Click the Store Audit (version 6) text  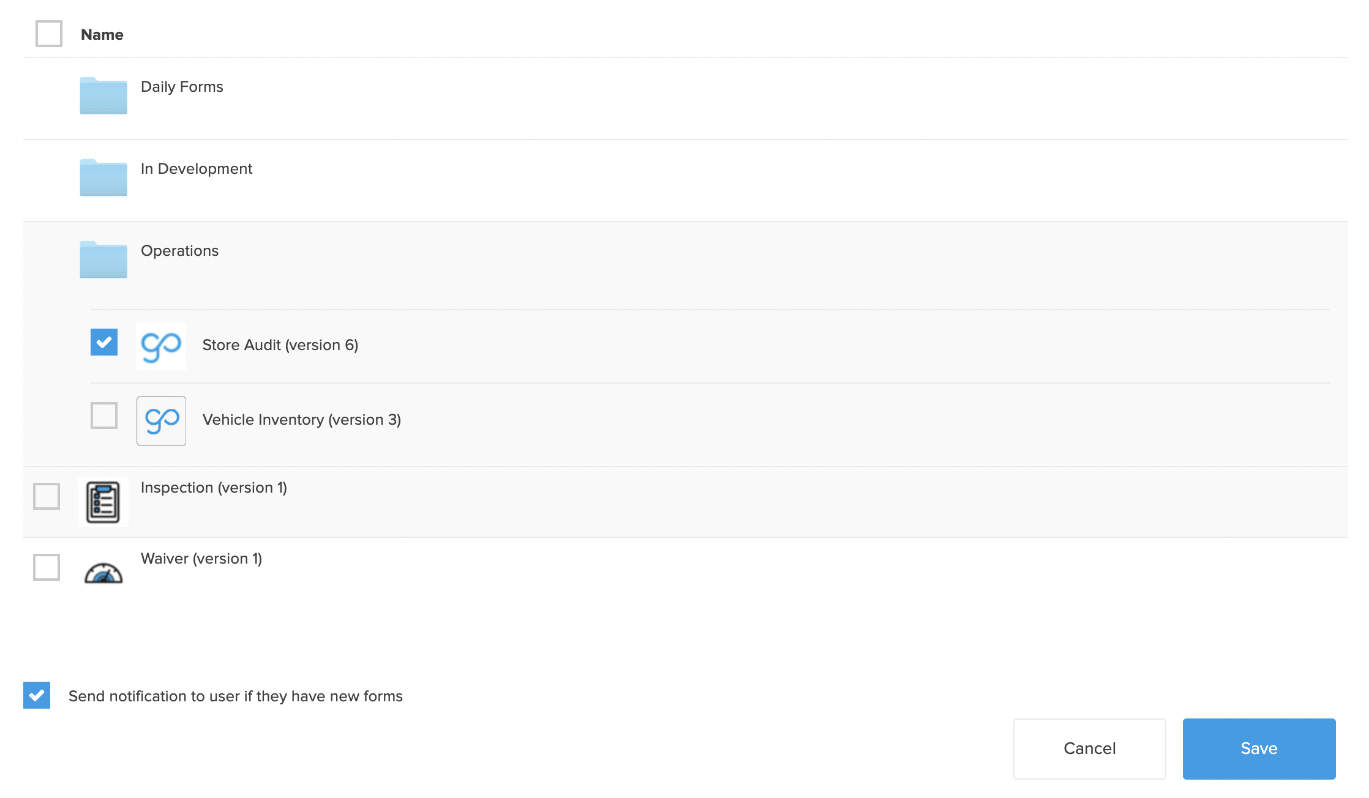point(280,345)
